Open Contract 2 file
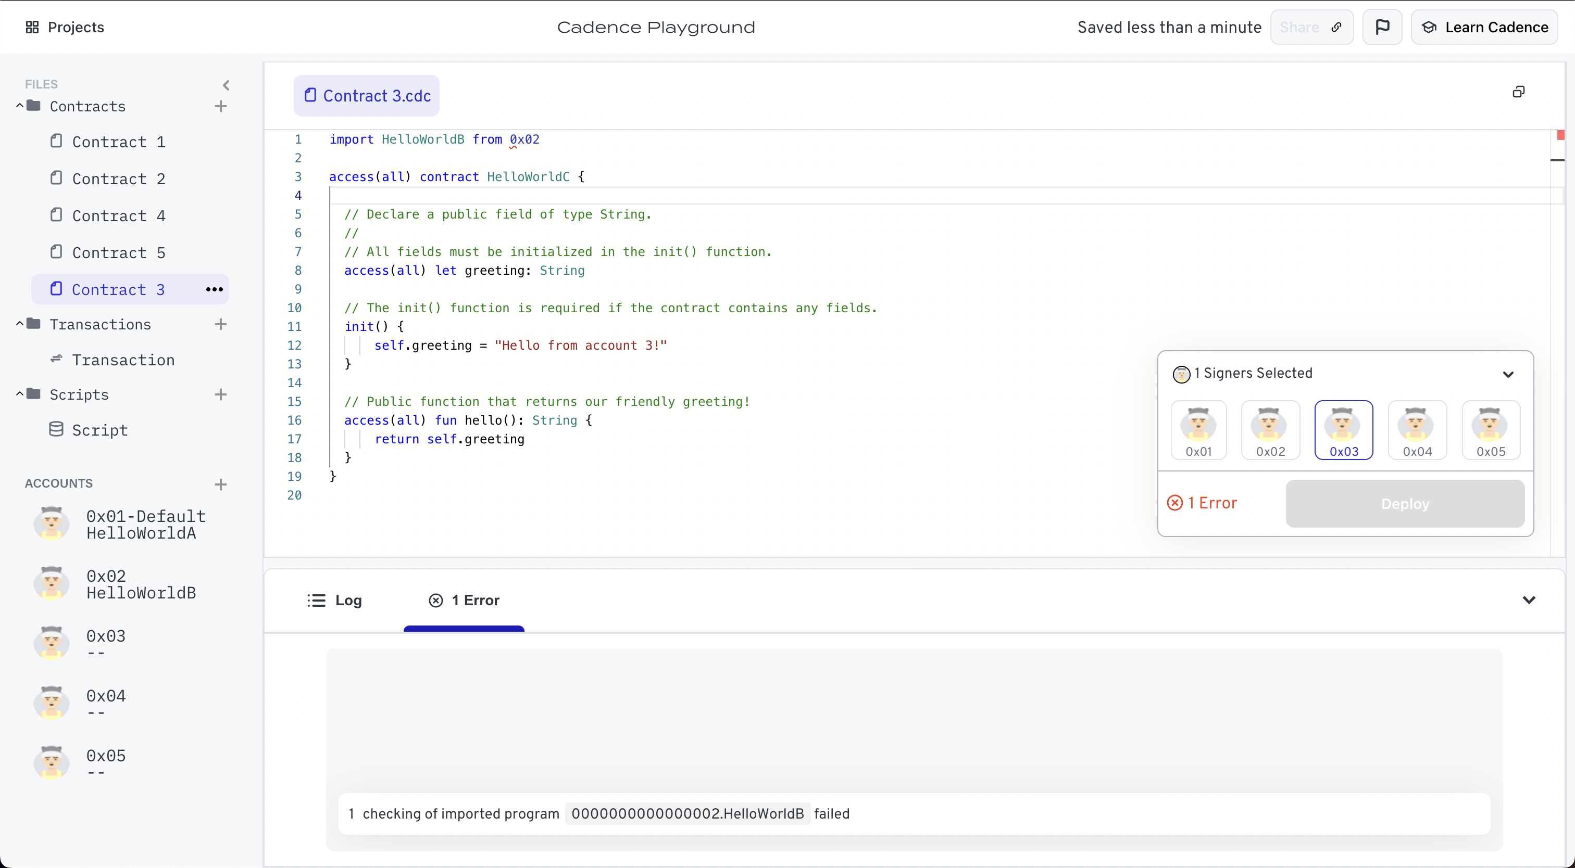Screen dimensions: 1575x868 (x=130, y=178)
